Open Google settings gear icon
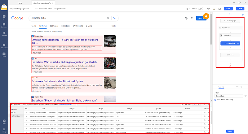Image resolution: width=248 pixels, height=134 pixels. point(186,18)
